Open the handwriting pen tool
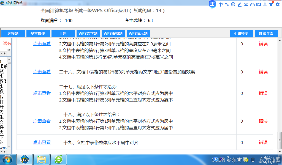This screenshot has height=165, width=282. tap(240, 4)
